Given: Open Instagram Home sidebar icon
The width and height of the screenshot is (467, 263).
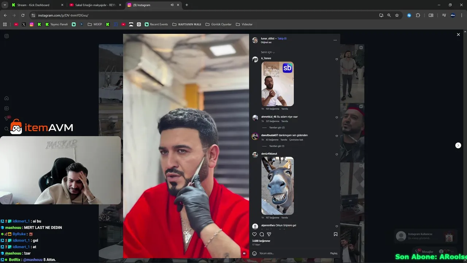Looking at the screenshot, I should click(x=7, y=98).
